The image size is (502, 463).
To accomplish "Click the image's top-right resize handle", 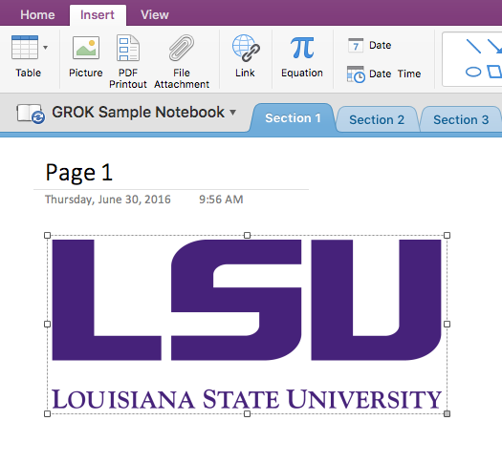I will [447, 236].
